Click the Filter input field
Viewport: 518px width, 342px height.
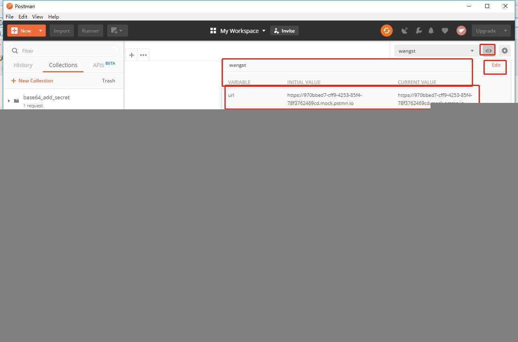[63, 51]
